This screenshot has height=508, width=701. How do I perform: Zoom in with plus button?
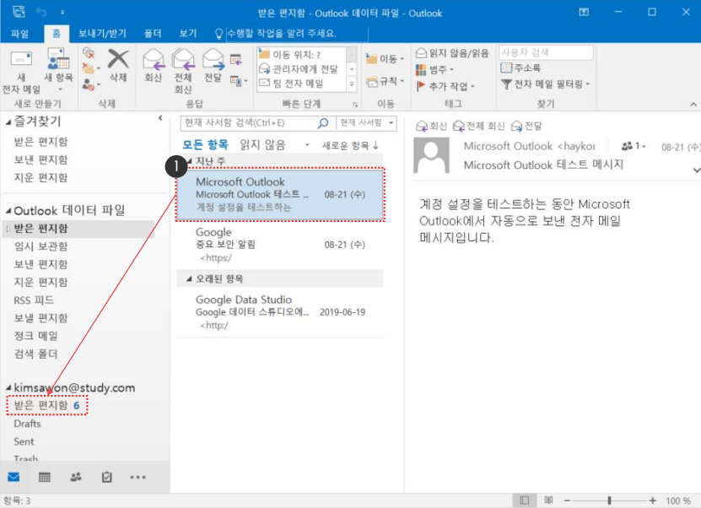tap(652, 500)
